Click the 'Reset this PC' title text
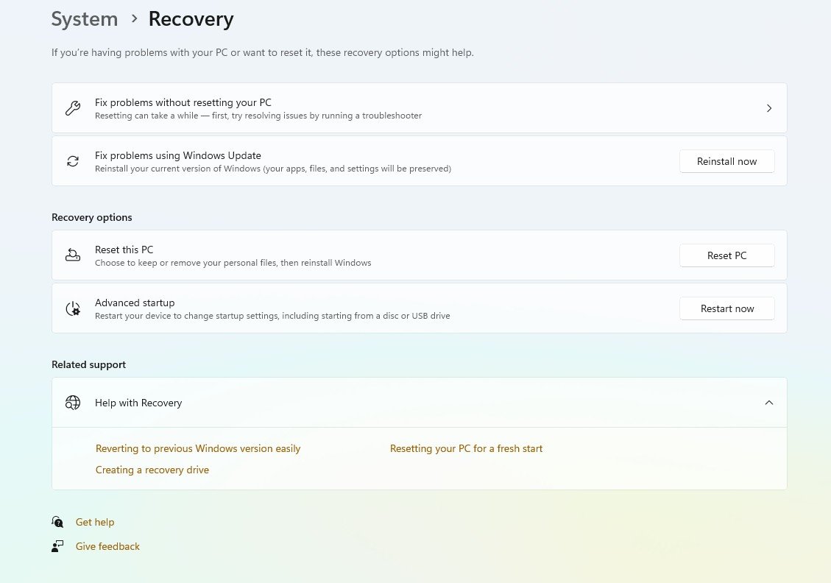The image size is (831, 583). tap(124, 250)
